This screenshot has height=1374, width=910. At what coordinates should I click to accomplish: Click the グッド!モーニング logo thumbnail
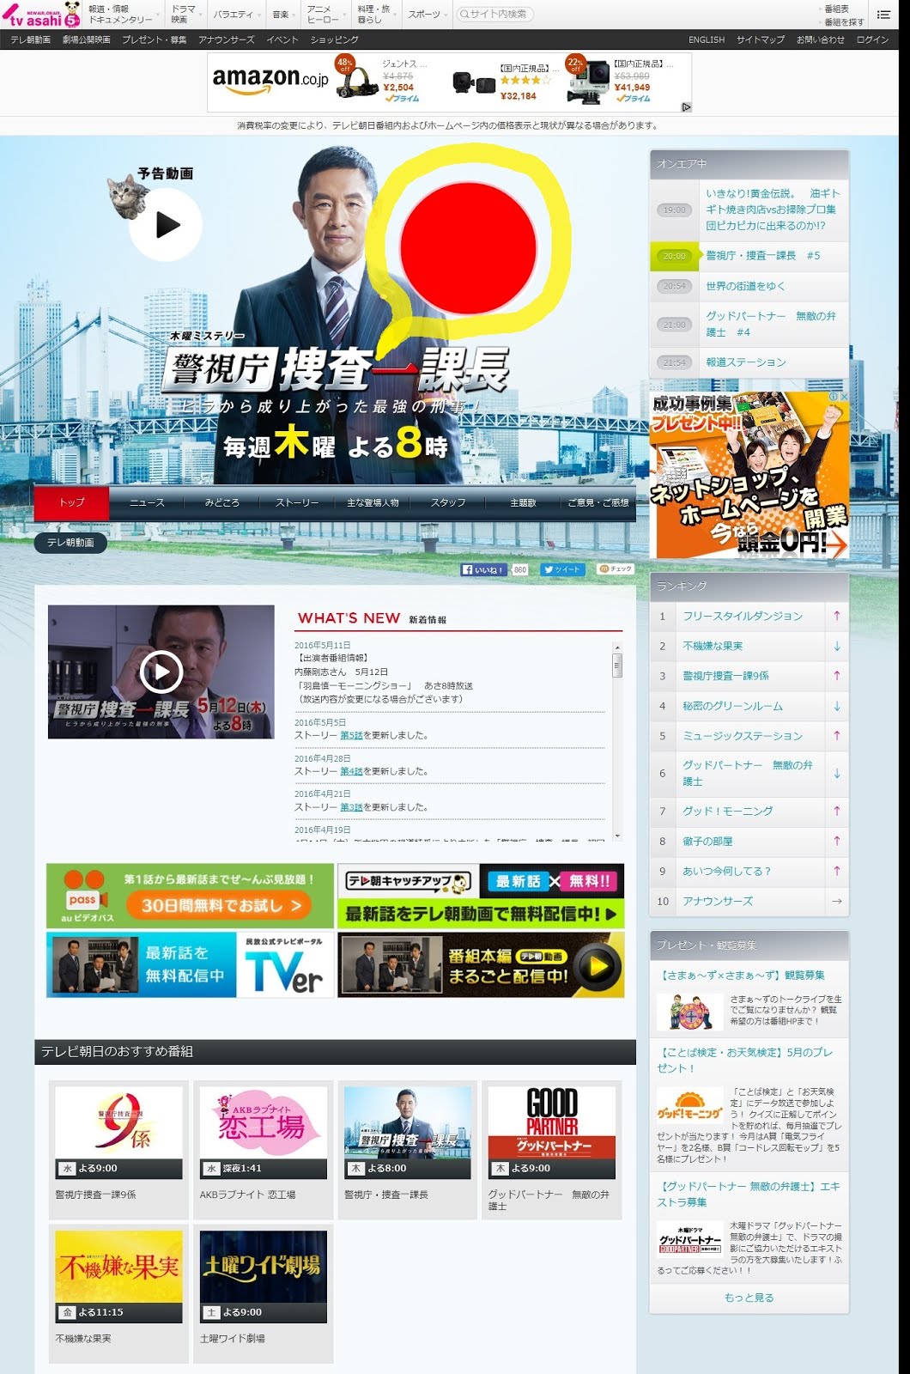point(690,1106)
